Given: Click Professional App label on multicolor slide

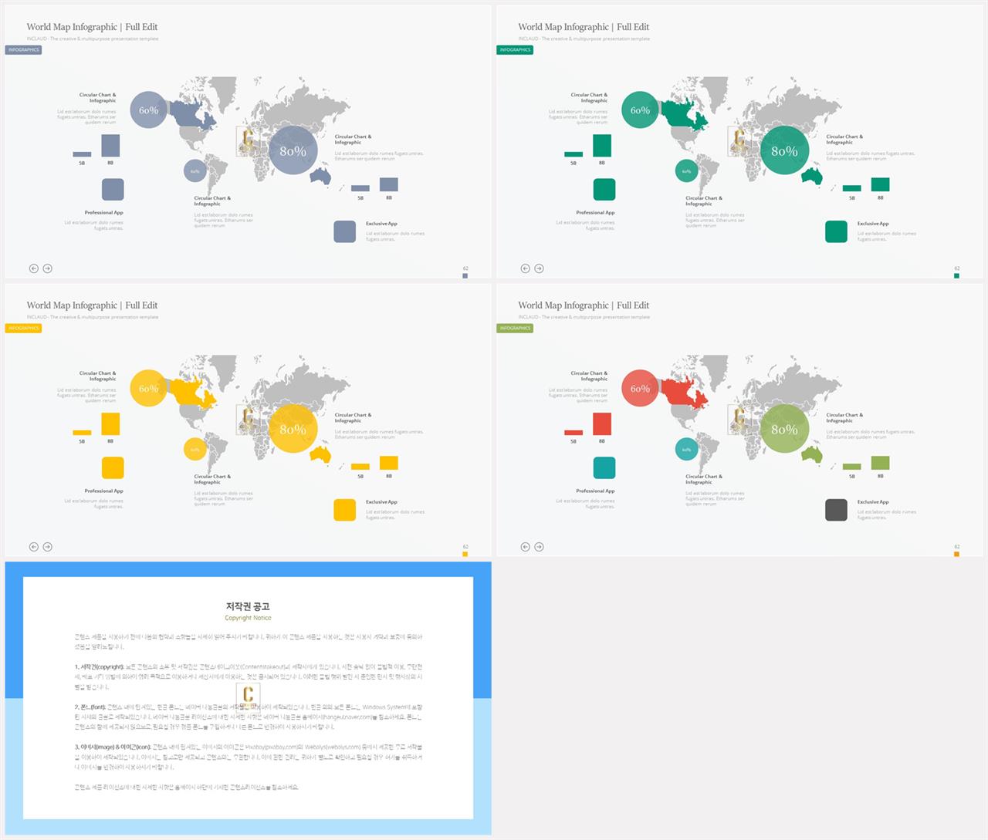Looking at the screenshot, I should coord(595,491).
